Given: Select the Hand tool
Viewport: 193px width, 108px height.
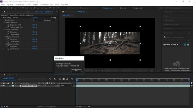Looking at the screenshot, I should pyautogui.click(x=11, y=8).
